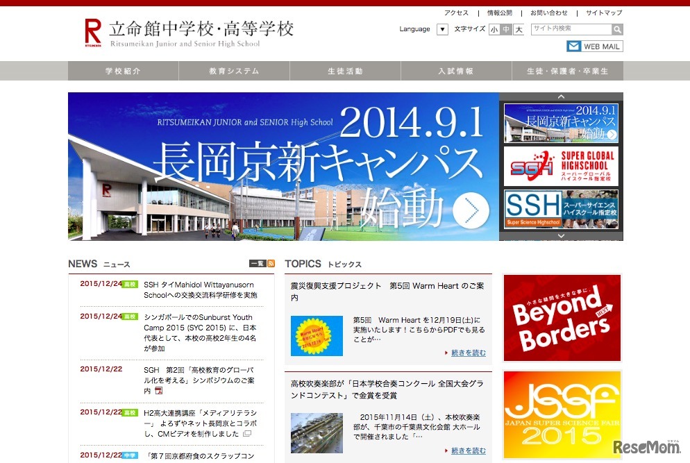Open 高校吹奏楽部 金賞 topic title
This screenshot has height=463, width=690.
[x=387, y=389]
